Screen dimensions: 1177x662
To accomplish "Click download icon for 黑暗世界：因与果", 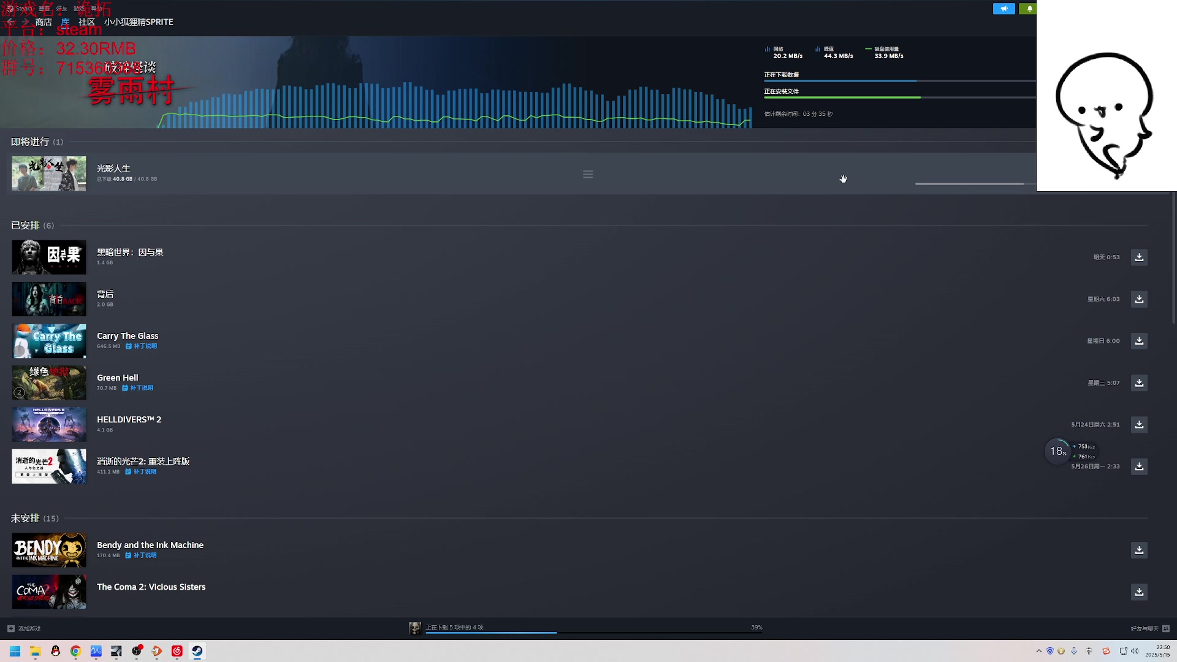I will coord(1139,257).
